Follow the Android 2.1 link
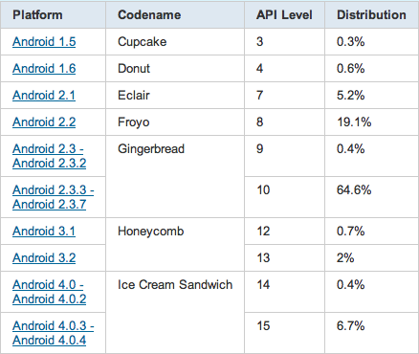Image resolution: width=419 pixels, height=354 pixels. 44,96
